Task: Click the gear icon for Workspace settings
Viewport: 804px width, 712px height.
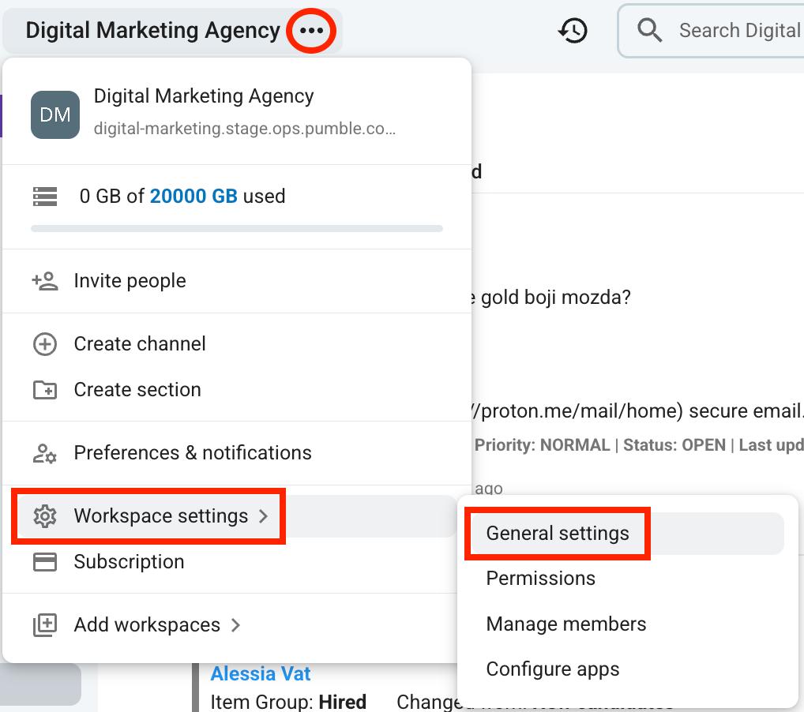Action: click(45, 516)
